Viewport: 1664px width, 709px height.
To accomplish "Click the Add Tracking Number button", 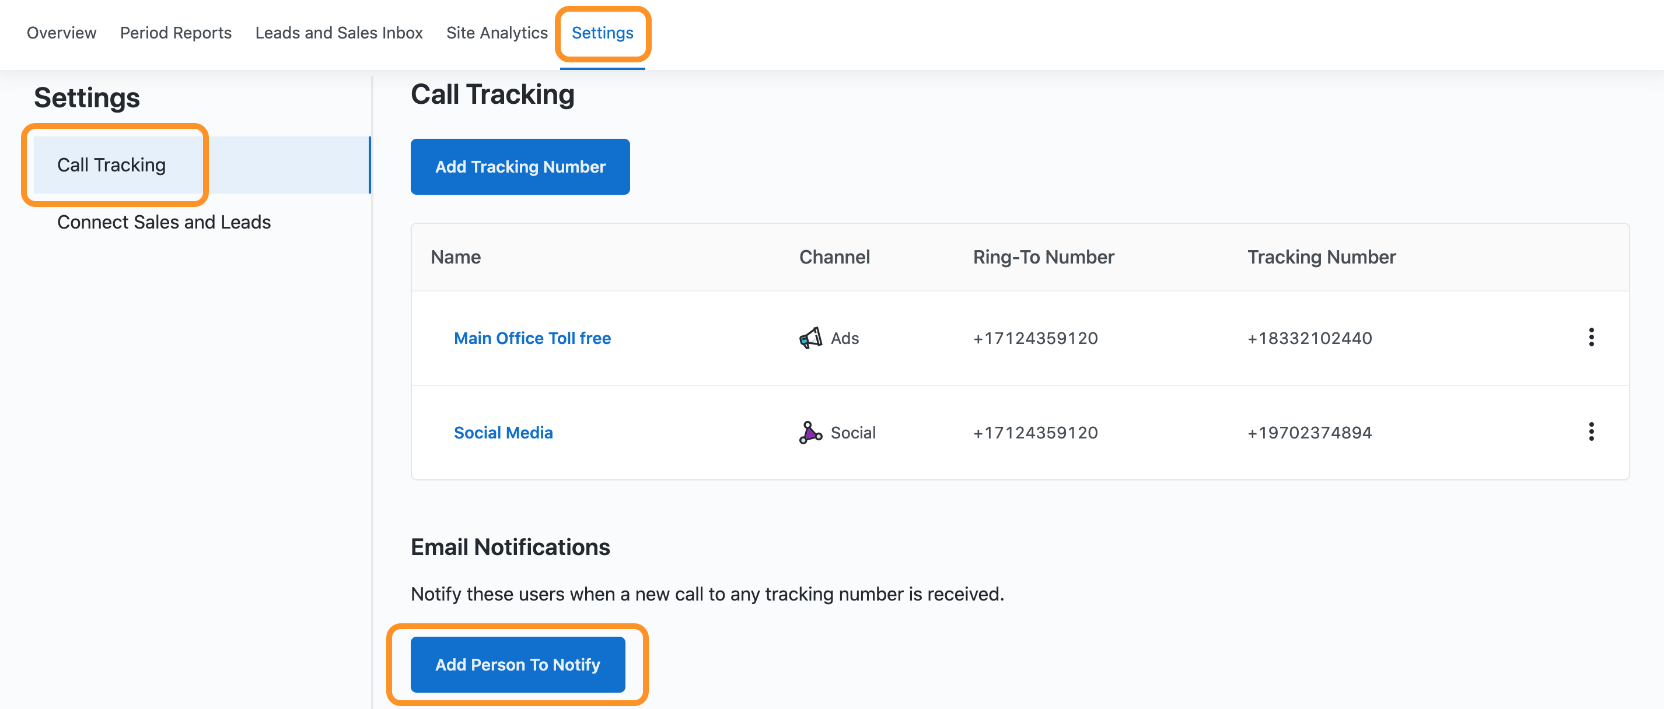I will tap(520, 167).
